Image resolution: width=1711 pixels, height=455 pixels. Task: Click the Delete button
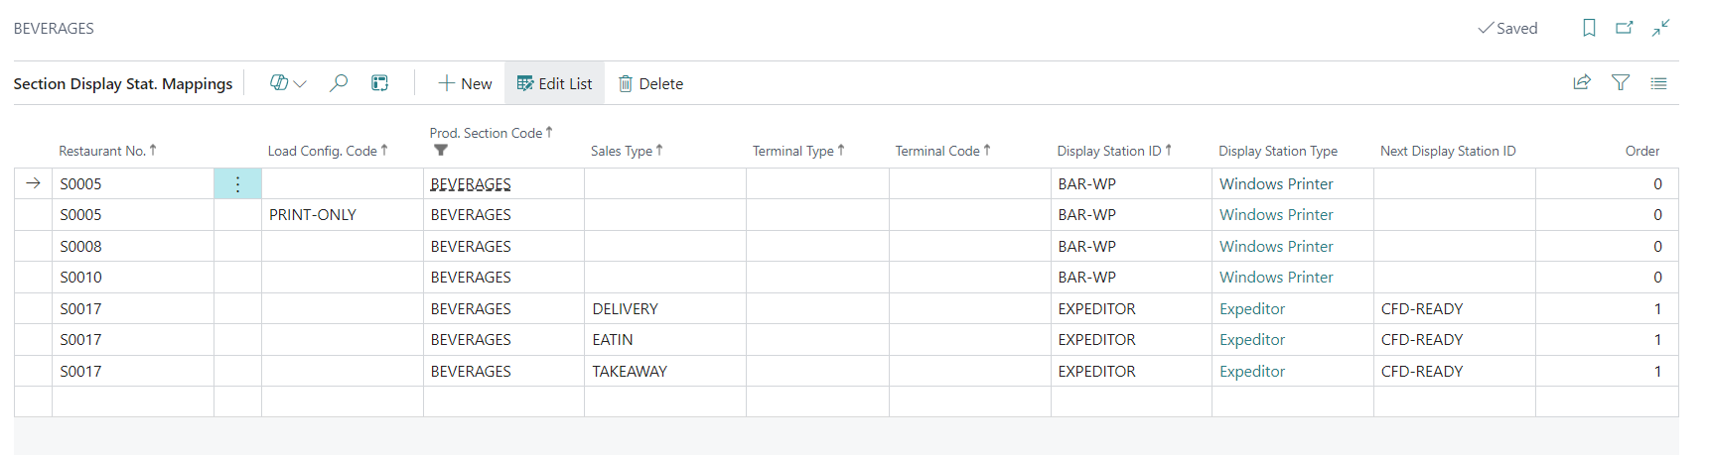point(650,83)
